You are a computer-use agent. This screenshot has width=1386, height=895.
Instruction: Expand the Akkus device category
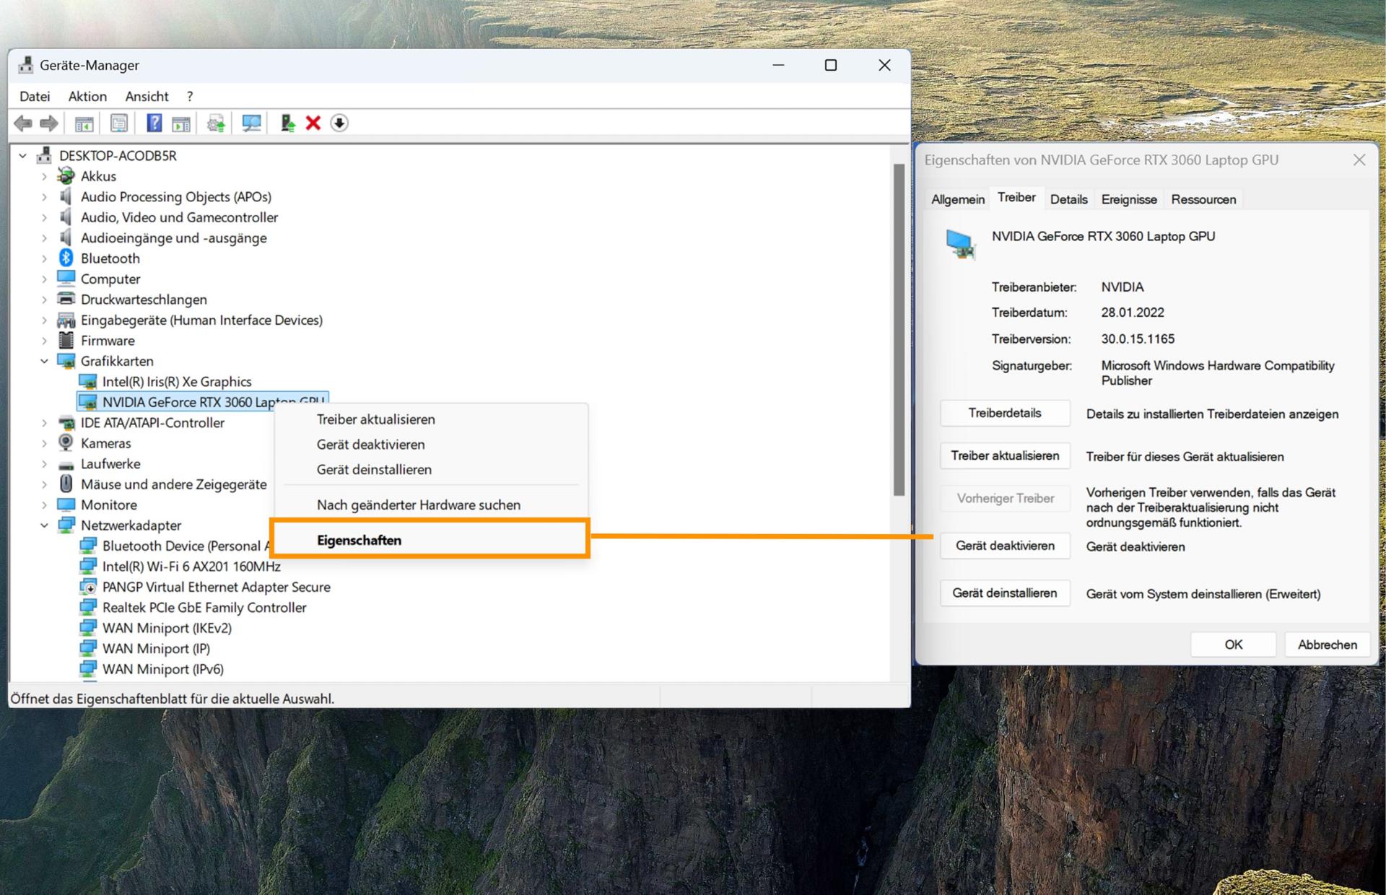[x=43, y=175]
